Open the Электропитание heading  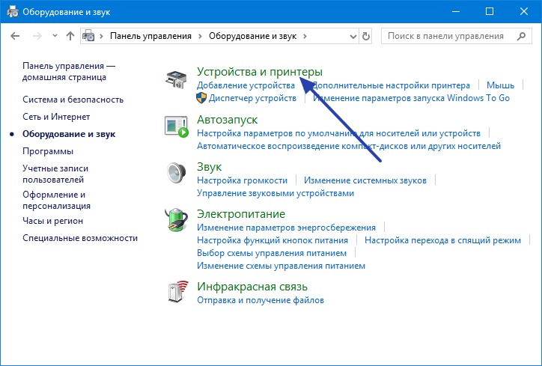click(241, 214)
